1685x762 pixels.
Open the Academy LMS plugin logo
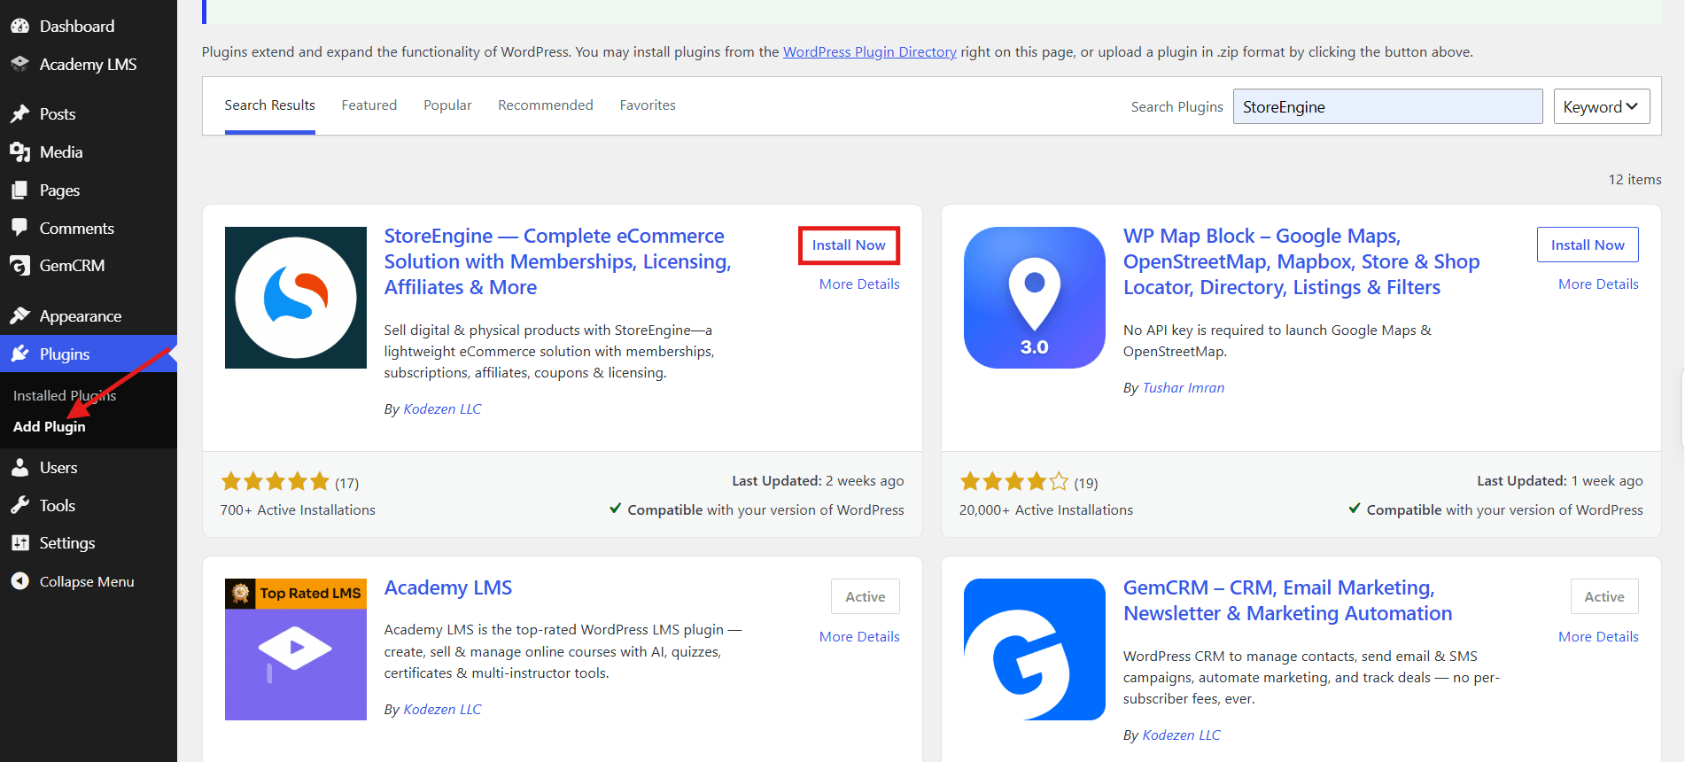(296, 649)
